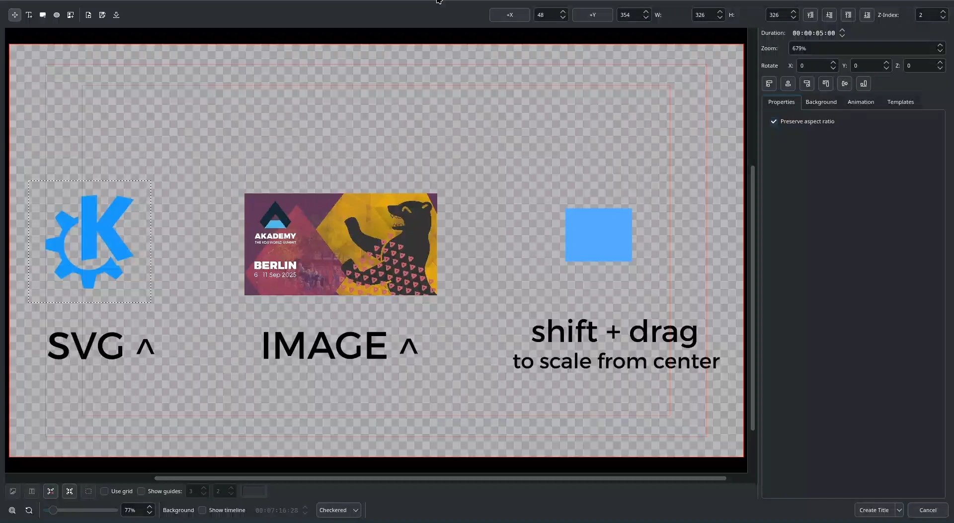Click the Rotate X value stepper
Image resolution: width=954 pixels, height=523 pixels.
833,66
